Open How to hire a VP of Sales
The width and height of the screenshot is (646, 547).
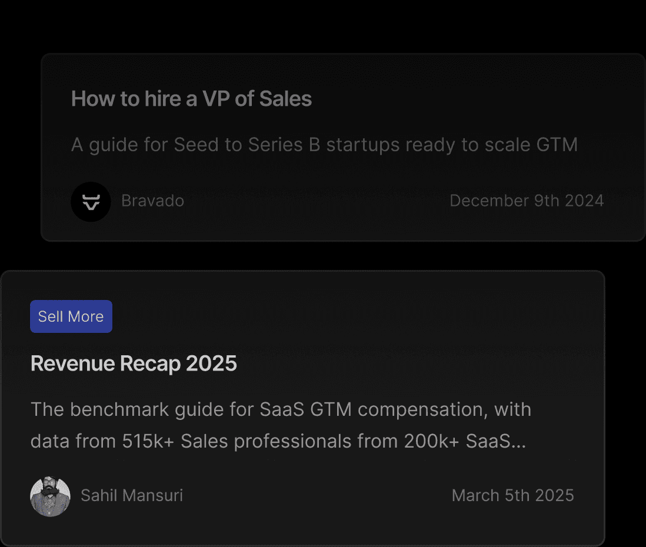point(191,99)
